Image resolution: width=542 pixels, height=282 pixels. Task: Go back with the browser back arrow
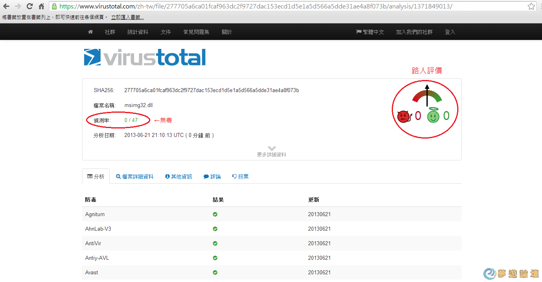click(x=6, y=6)
